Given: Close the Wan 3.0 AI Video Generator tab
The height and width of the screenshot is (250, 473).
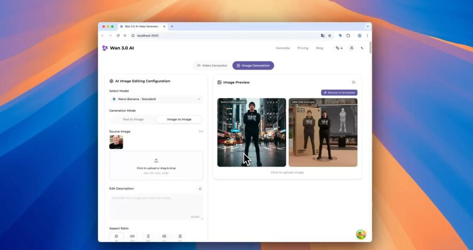Looking at the screenshot, I should click(x=164, y=27).
